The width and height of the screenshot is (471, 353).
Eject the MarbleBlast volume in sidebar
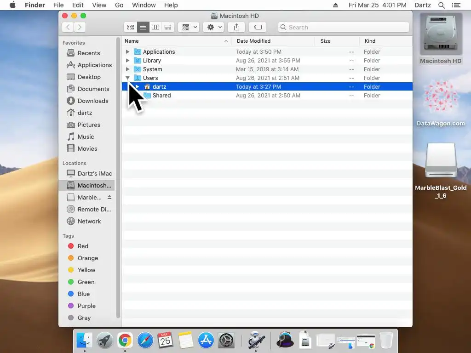tap(109, 197)
